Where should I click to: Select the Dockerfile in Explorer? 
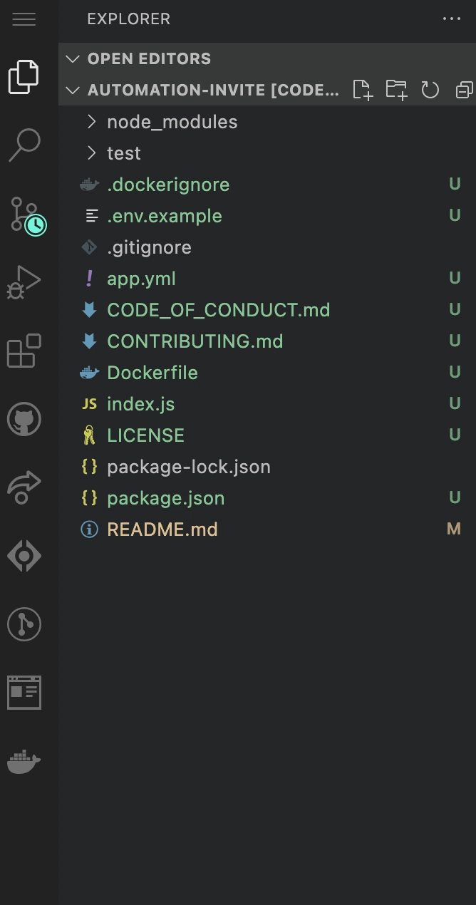click(x=152, y=373)
